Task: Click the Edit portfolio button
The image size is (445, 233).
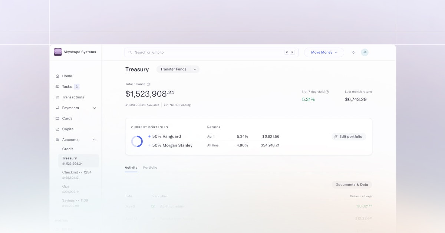Action: point(349,136)
